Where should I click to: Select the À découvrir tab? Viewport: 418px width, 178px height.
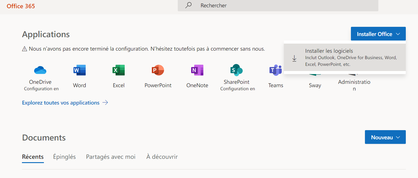coord(162,157)
